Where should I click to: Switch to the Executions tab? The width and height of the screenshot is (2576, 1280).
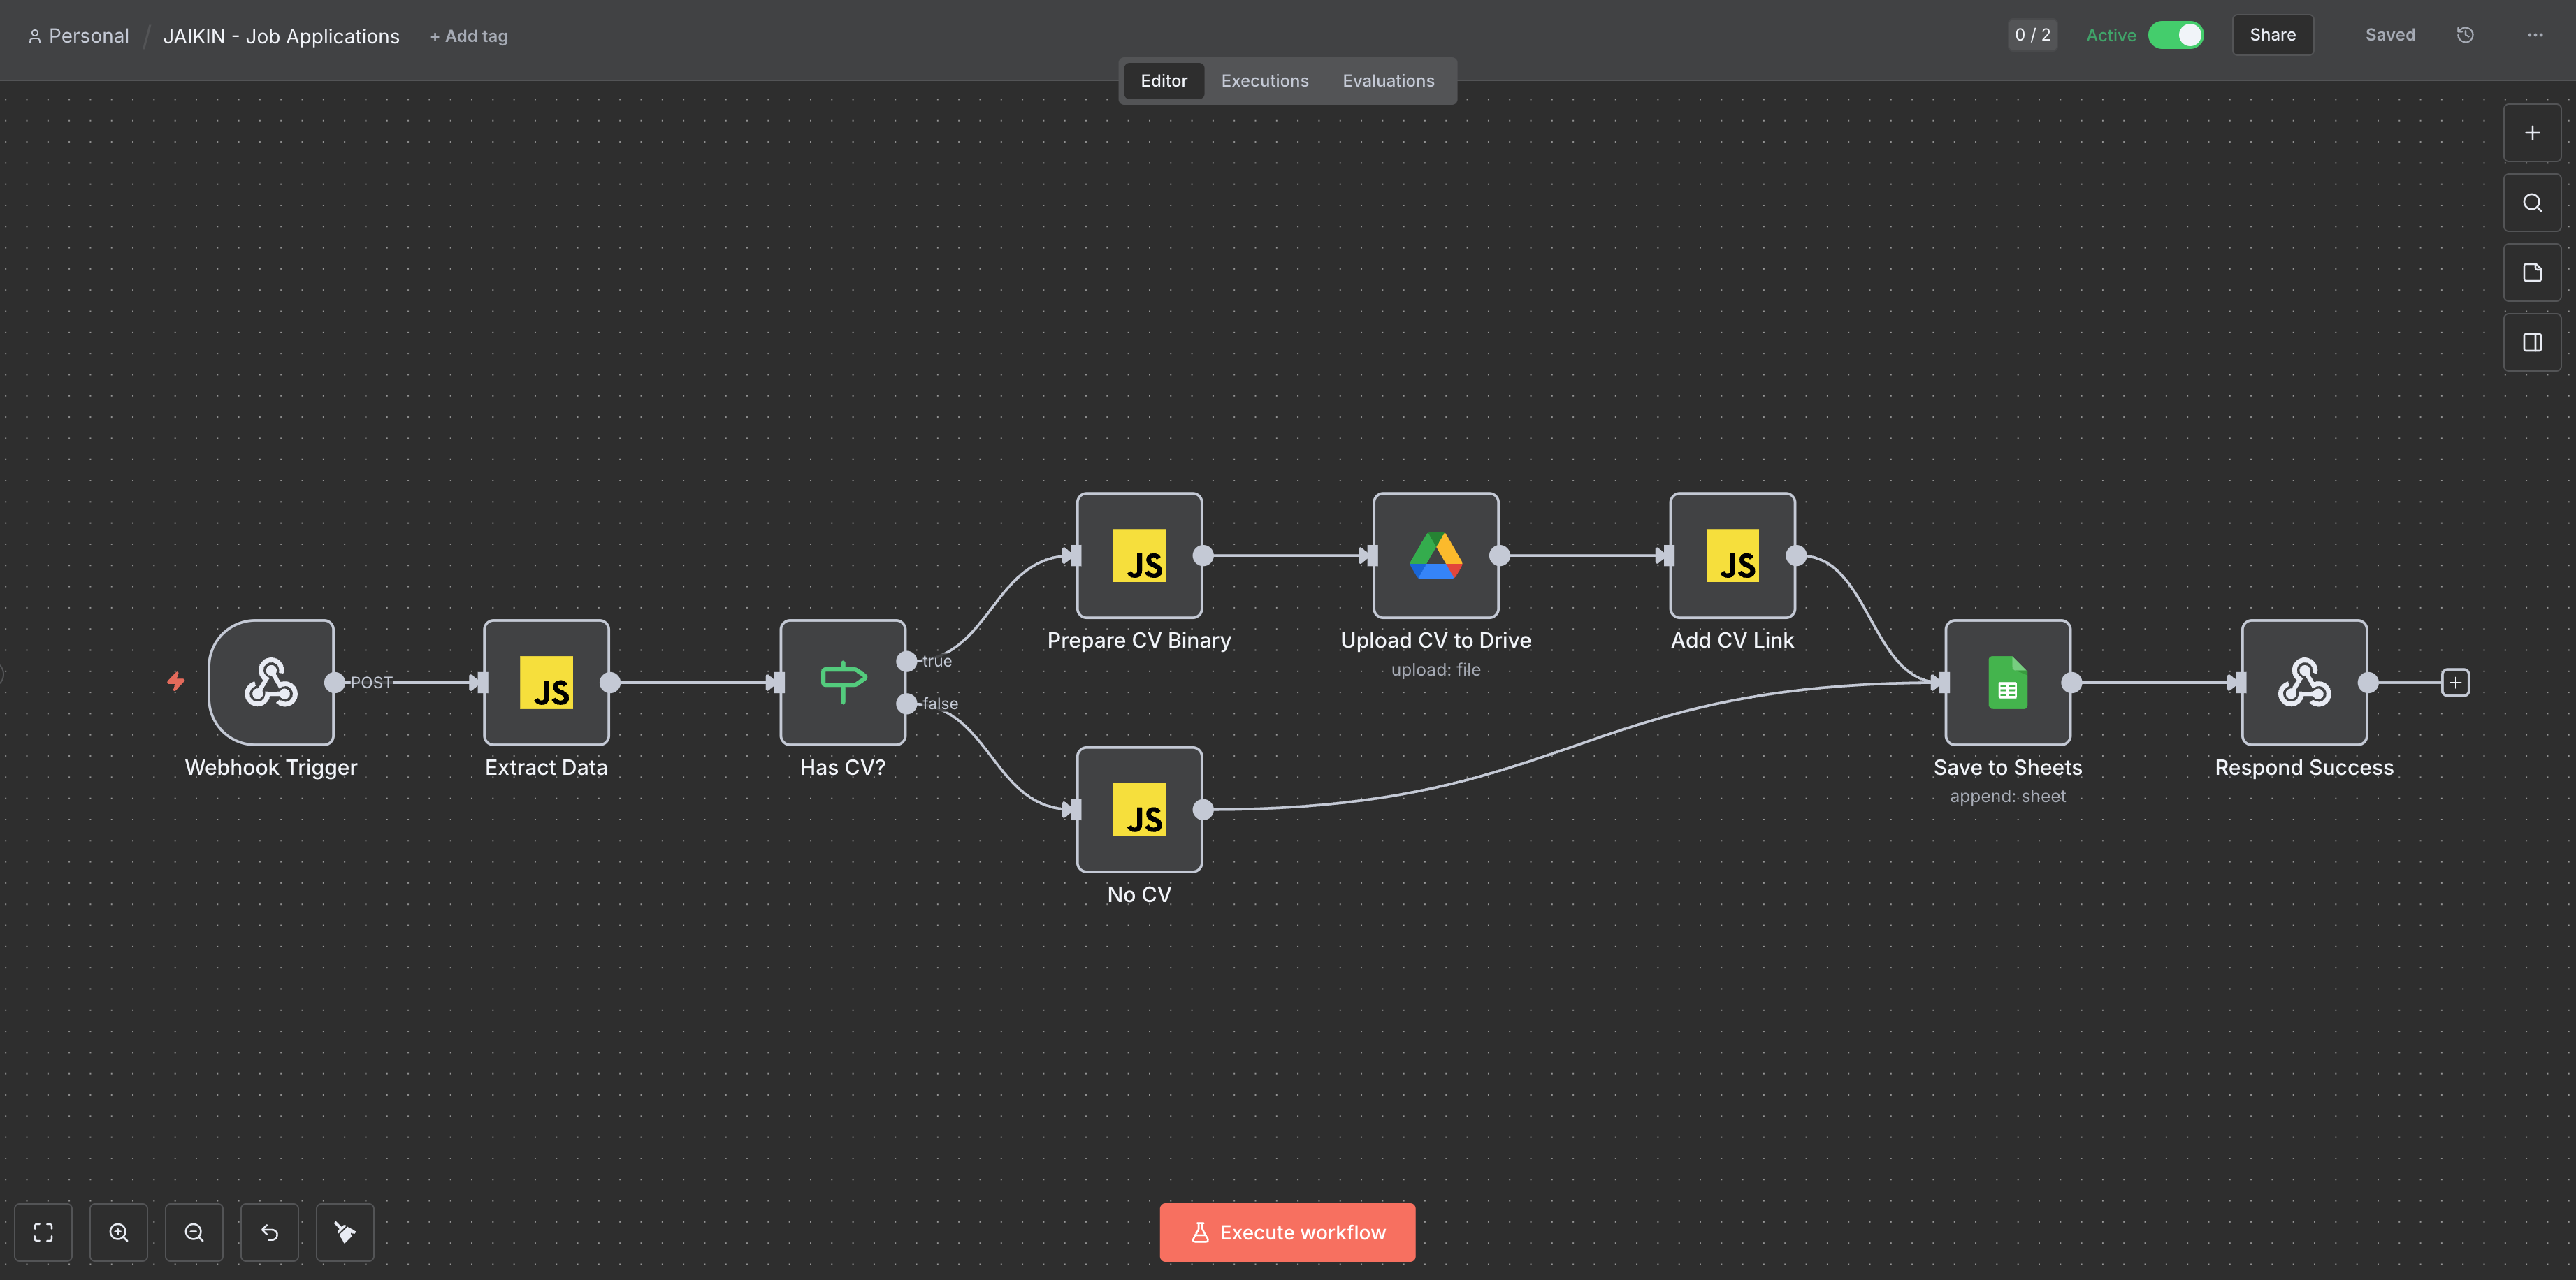pyautogui.click(x=1264, y=81)
